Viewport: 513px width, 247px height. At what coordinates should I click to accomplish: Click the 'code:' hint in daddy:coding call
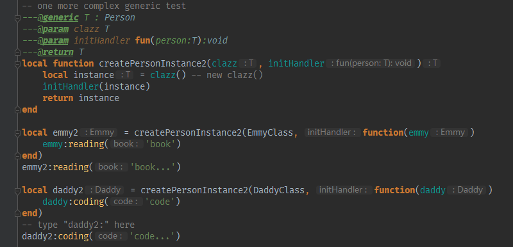tap(126, 202)
